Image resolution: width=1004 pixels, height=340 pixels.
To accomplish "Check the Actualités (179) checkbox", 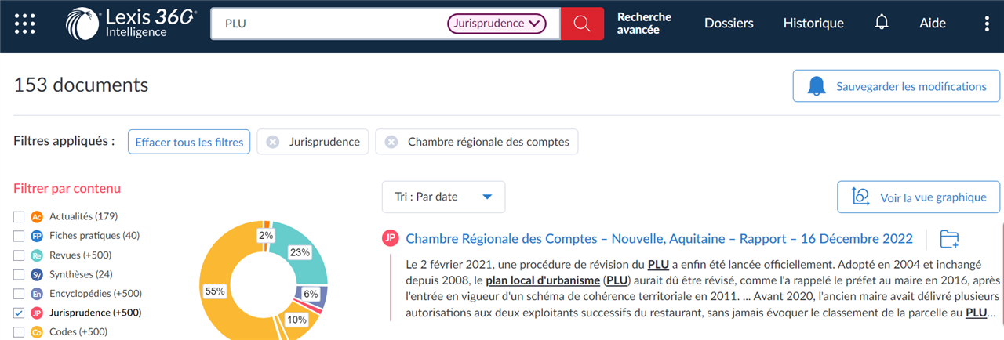I will click(19, 216).
